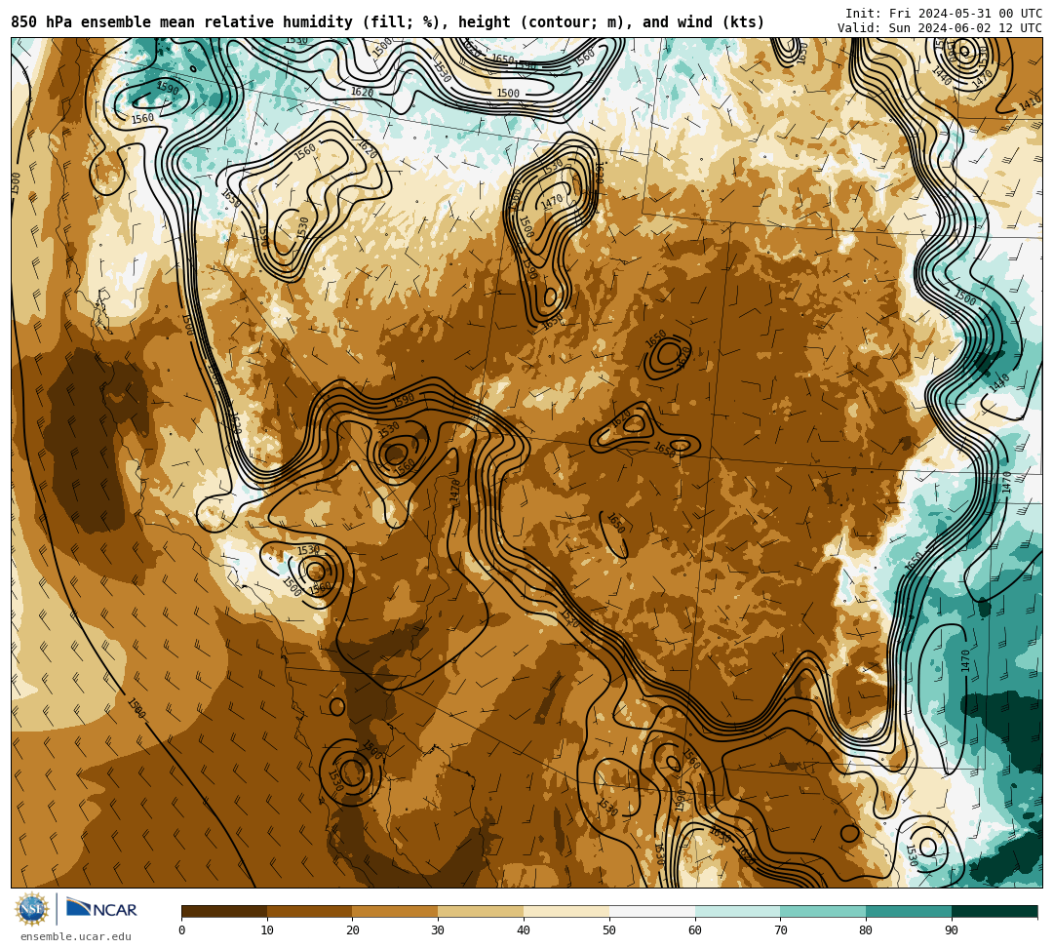
Task: Click the NCAR logo
Action: [101, 909]
